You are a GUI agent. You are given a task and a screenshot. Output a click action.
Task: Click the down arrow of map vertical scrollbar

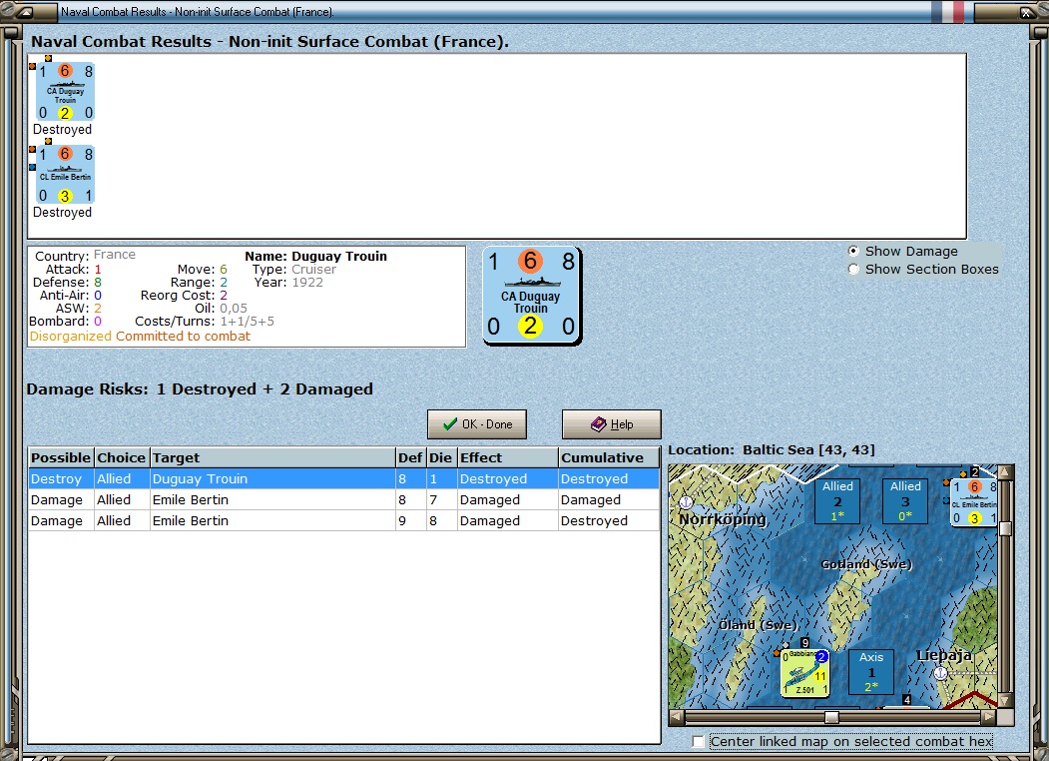[1005, 701]
